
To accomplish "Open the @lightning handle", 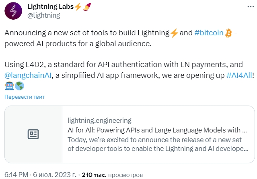I will tap(43, 15).
